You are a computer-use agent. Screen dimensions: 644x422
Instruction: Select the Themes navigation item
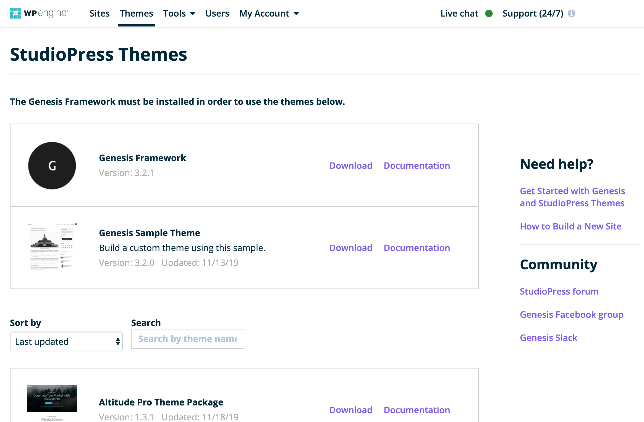coord(136,13)
